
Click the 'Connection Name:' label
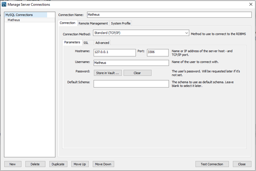click(71, 15)
